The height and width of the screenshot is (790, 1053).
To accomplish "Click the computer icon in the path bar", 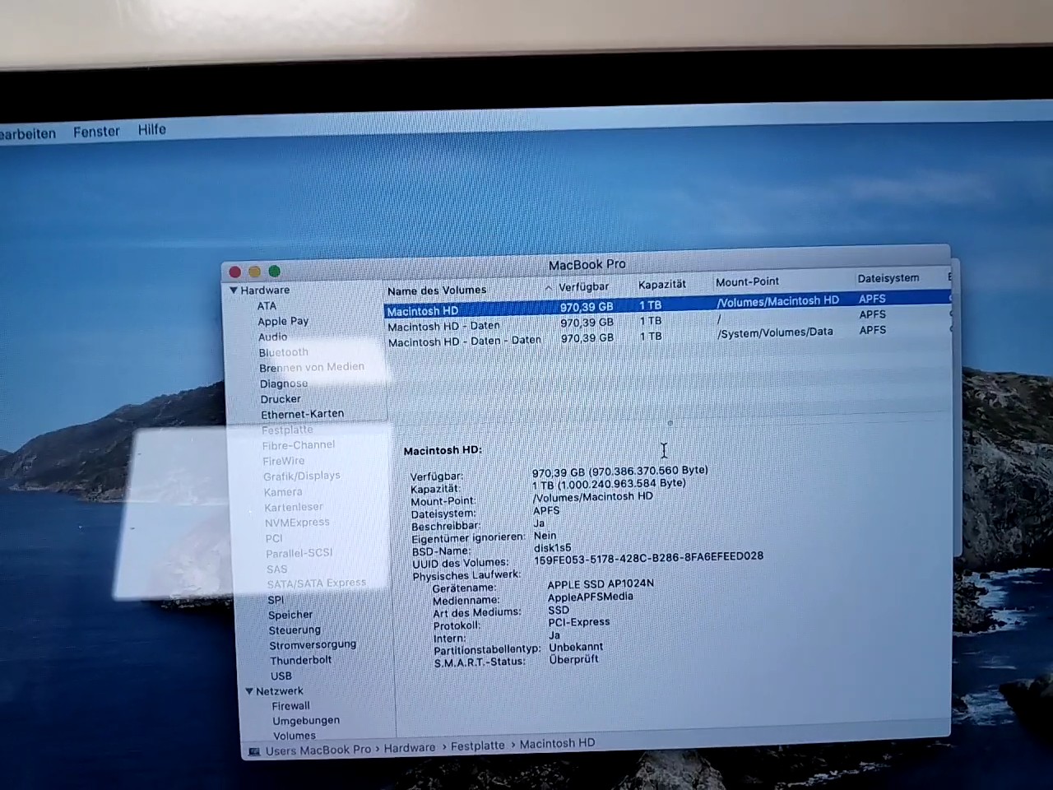I will 254,751.
